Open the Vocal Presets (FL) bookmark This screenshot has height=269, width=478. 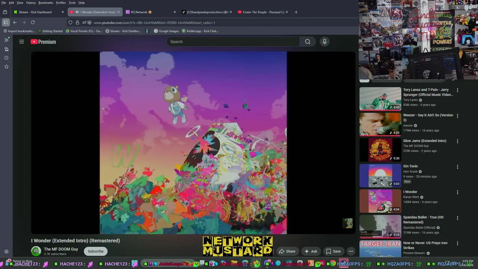point(84,31)
